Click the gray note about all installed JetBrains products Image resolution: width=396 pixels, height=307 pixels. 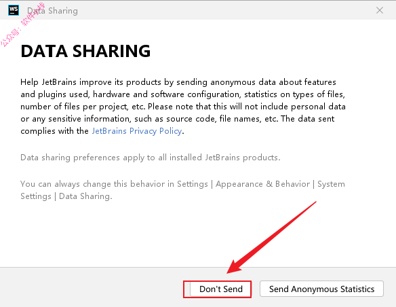151,158
